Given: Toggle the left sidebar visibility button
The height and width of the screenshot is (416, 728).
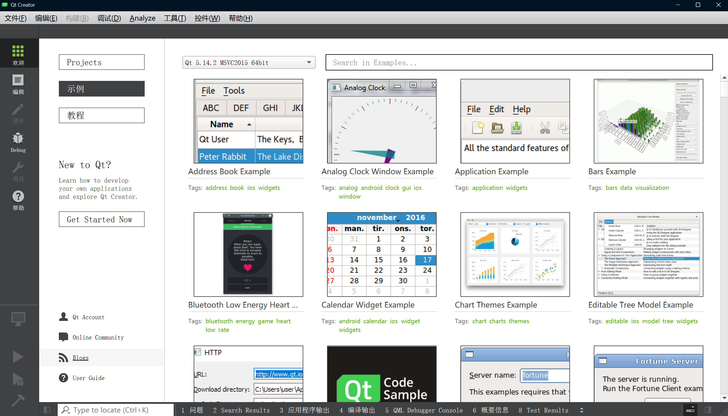Looking at the screenshot, I should 47,410.
